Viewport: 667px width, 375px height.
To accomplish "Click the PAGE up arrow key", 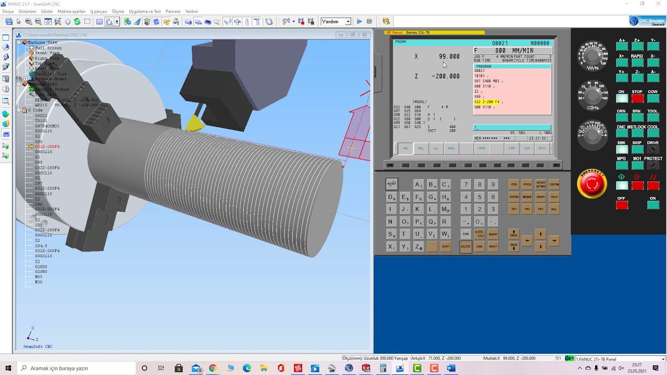I will coord(514,234).
